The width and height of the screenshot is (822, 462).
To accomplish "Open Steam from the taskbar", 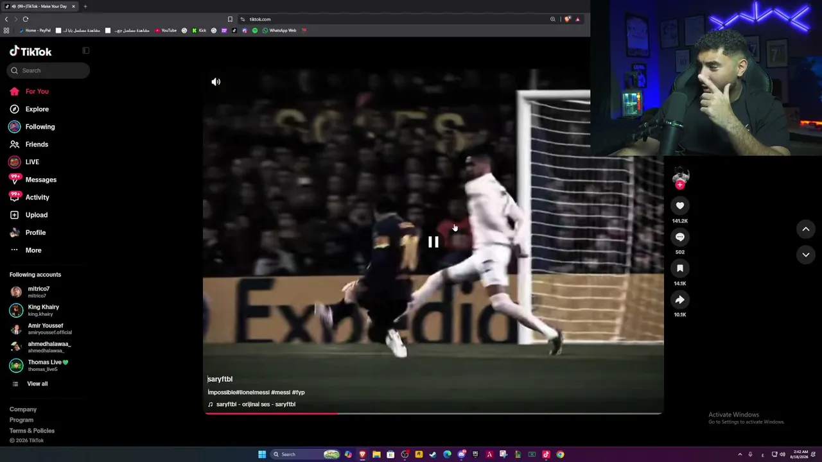I will 433,454.
